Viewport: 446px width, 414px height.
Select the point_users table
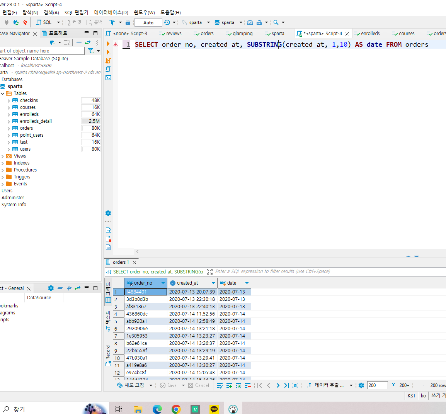(x=32, y=135)
